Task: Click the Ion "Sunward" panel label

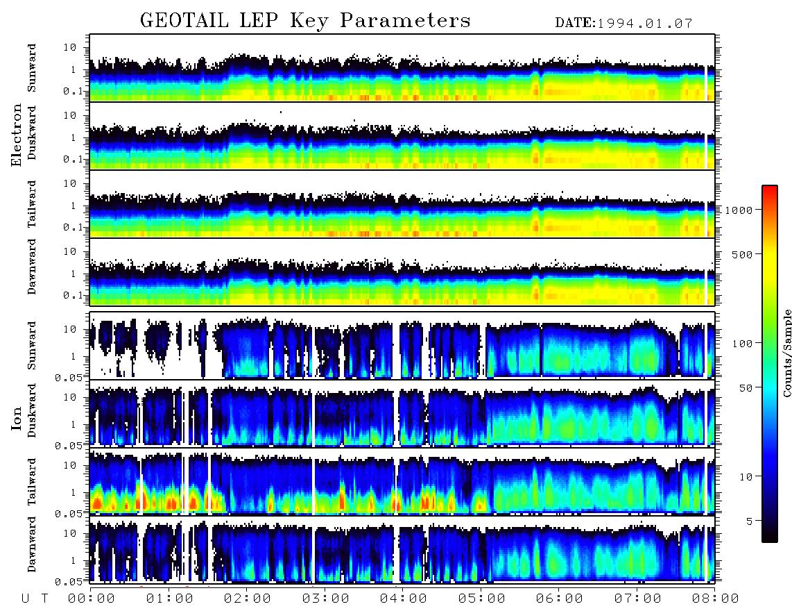Action: click(32, 346)
